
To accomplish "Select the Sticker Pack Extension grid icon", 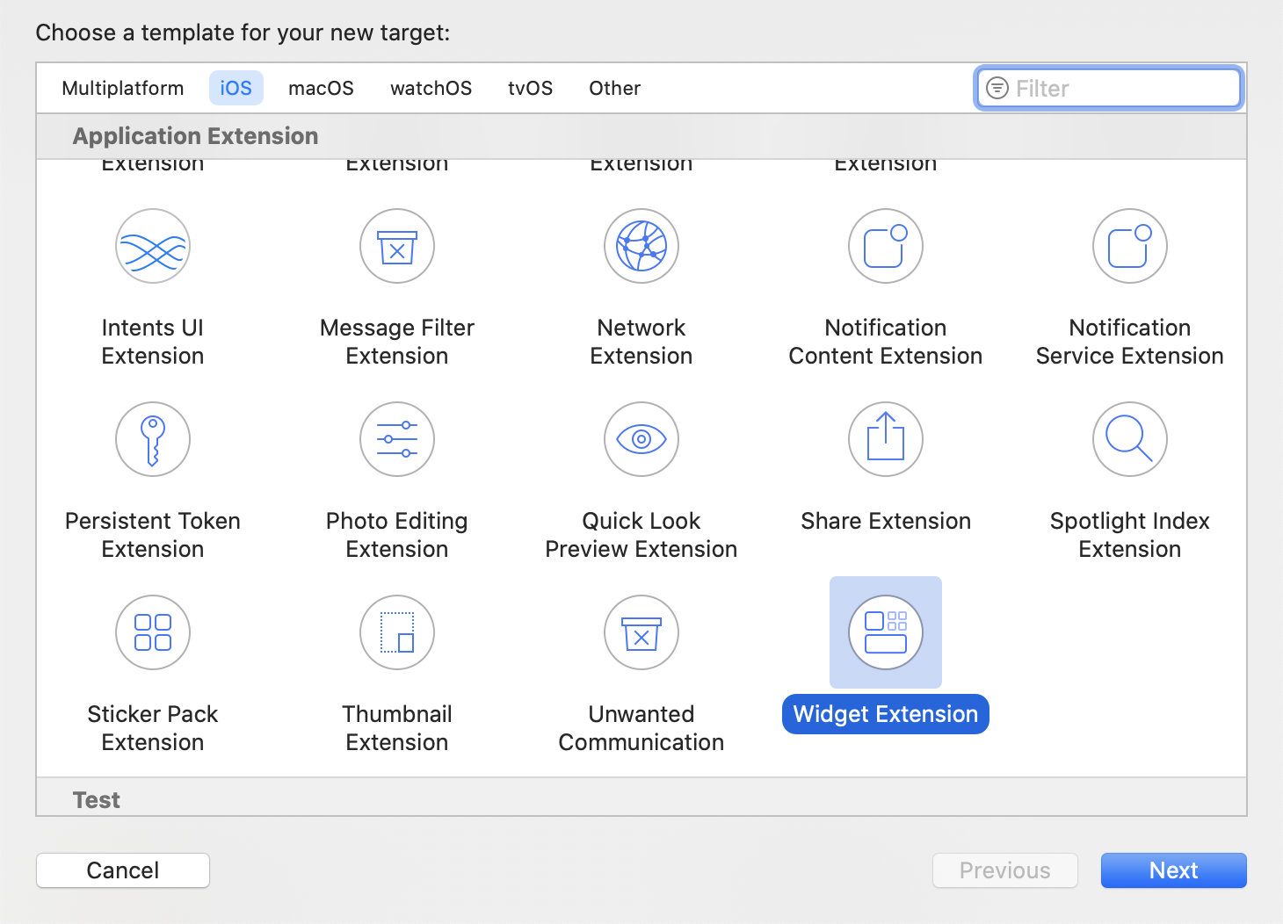I will pos(153,632).
